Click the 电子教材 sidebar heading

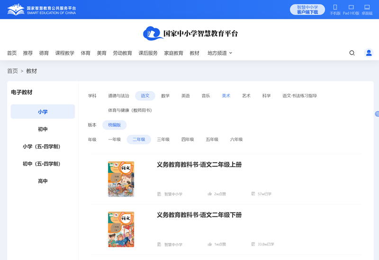(22, 92)
